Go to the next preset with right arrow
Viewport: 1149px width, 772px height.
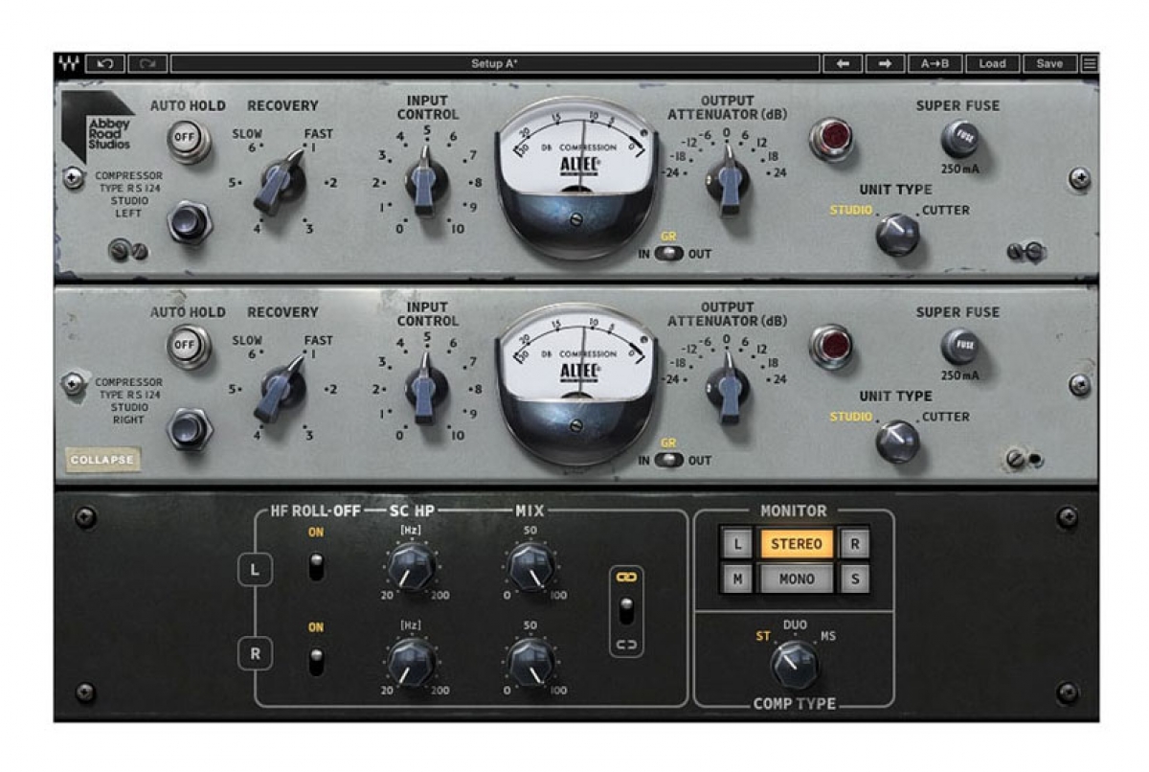[x=886, y=64]
